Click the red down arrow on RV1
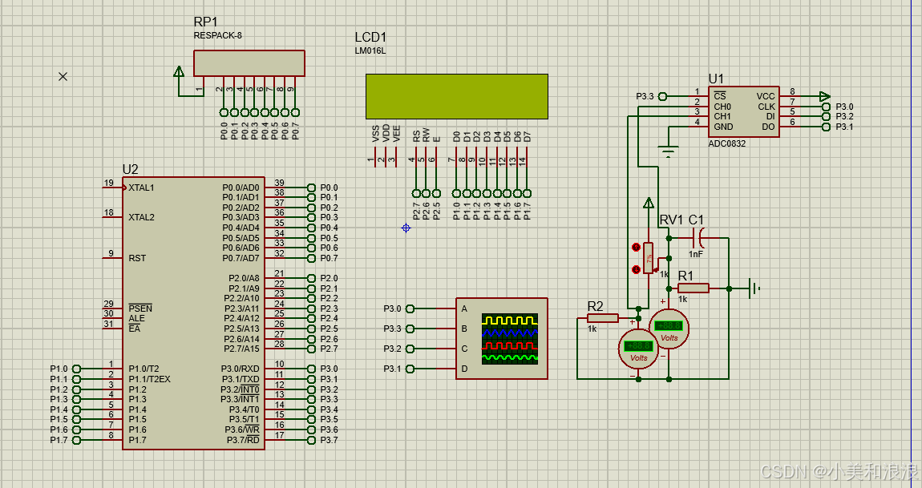This screenshot has height=488, width=922. (x=636, y=269)
